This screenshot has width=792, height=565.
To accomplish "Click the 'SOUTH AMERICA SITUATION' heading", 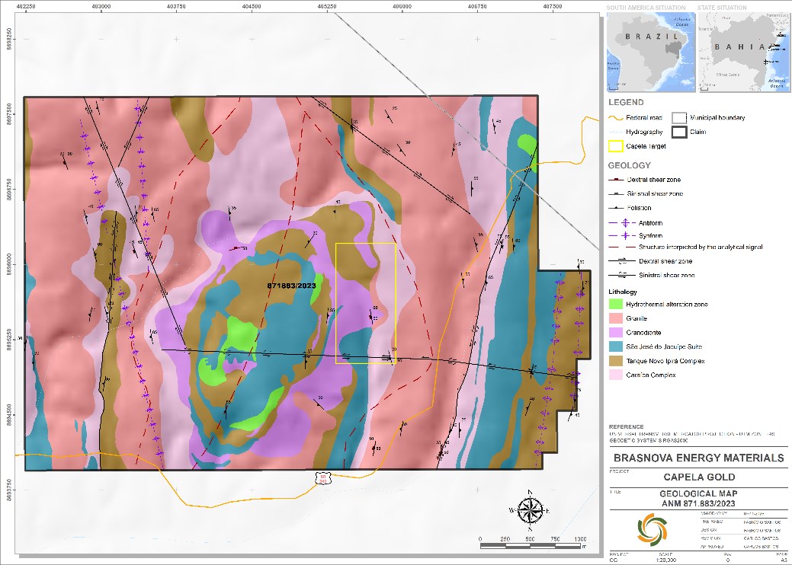I will 646,8.
